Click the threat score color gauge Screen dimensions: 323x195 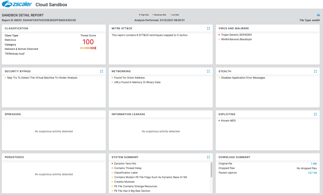point(88,48)
